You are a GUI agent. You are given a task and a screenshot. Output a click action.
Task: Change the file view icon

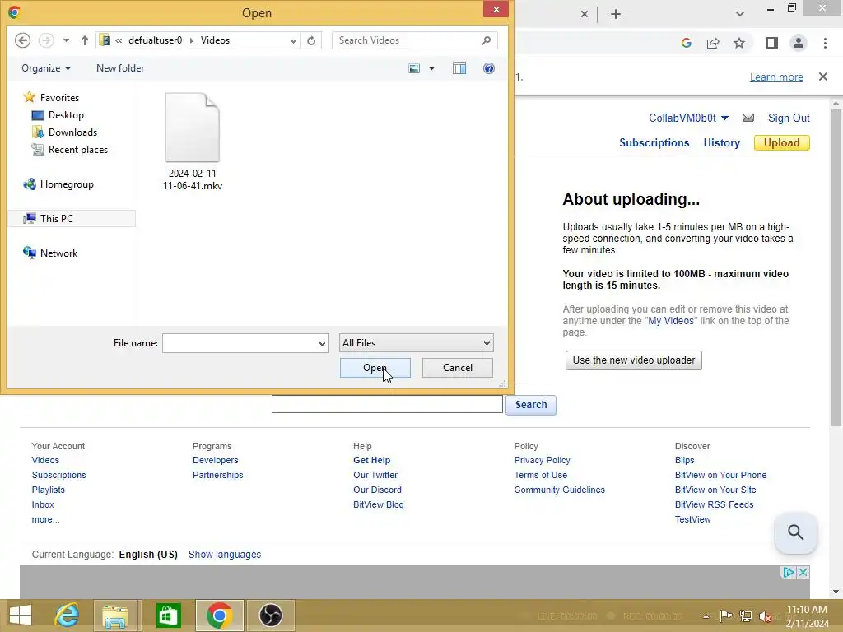414,68
